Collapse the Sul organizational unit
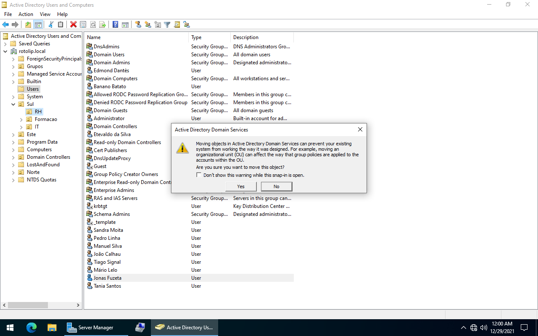The image size is (538, 336). tap(13, 104)
